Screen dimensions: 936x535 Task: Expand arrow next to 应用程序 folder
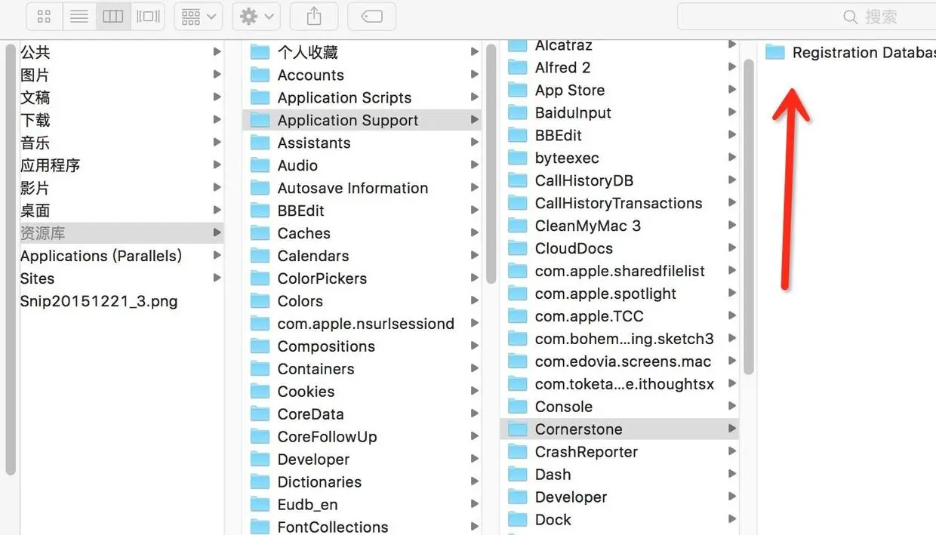coord(217,164)
